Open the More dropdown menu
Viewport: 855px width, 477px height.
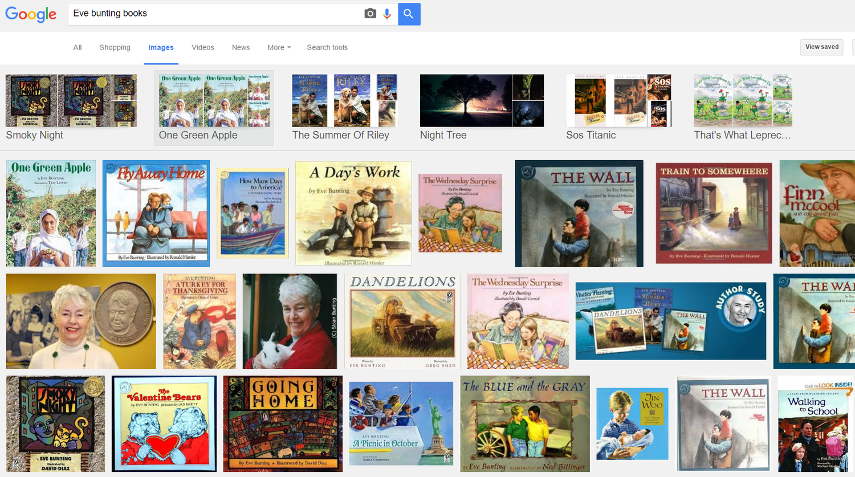[x=279, y=48]
